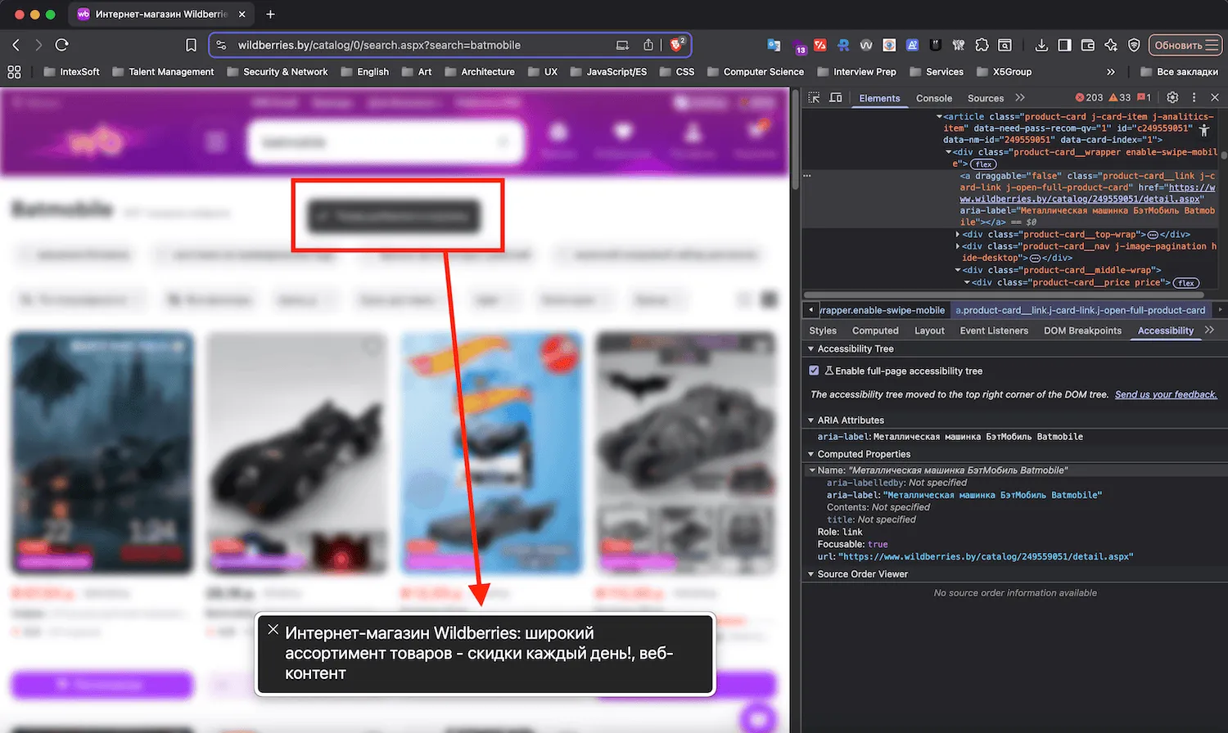The height and width of the screenshot is (733, 1228).
Task: Click the bookmark icon beside the address bar
Action: (191, 45)
